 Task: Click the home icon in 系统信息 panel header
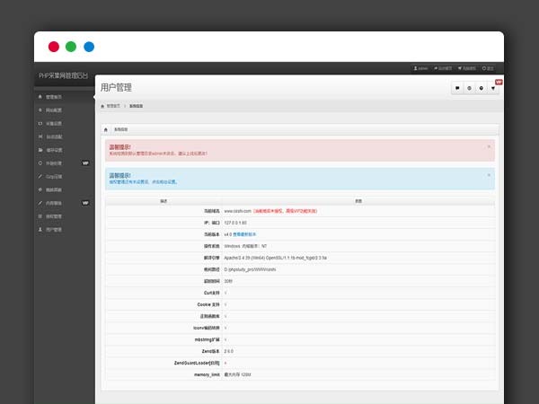pos(106,129)
